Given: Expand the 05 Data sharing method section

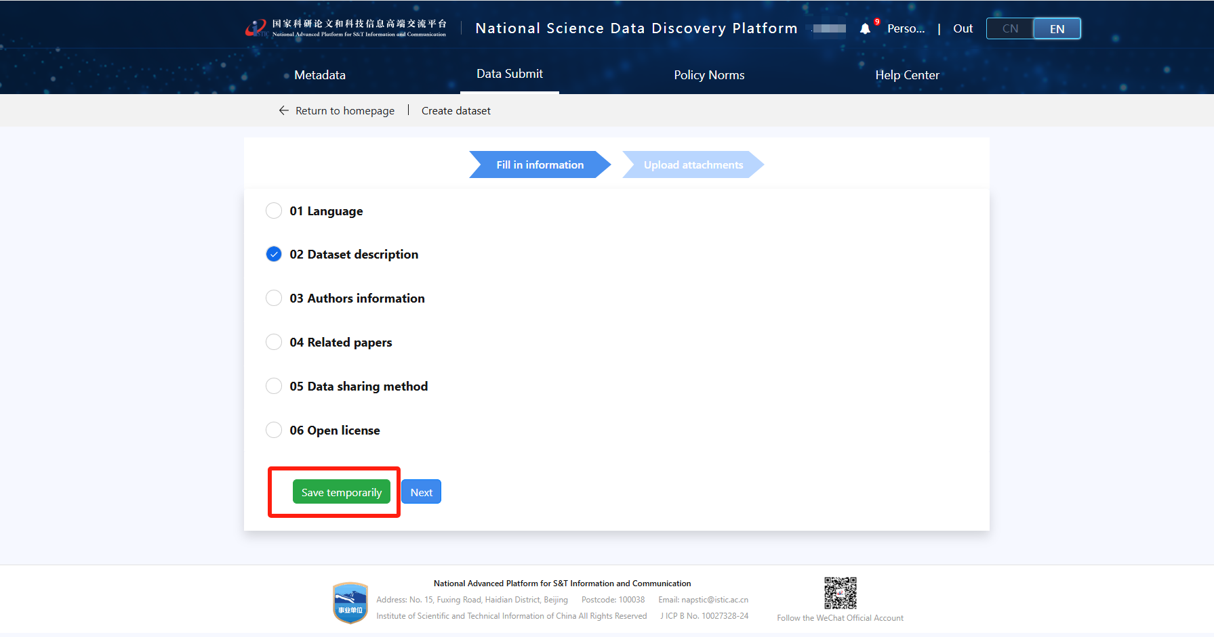Looking at the screenshot, I should click(x=359, y=386).
